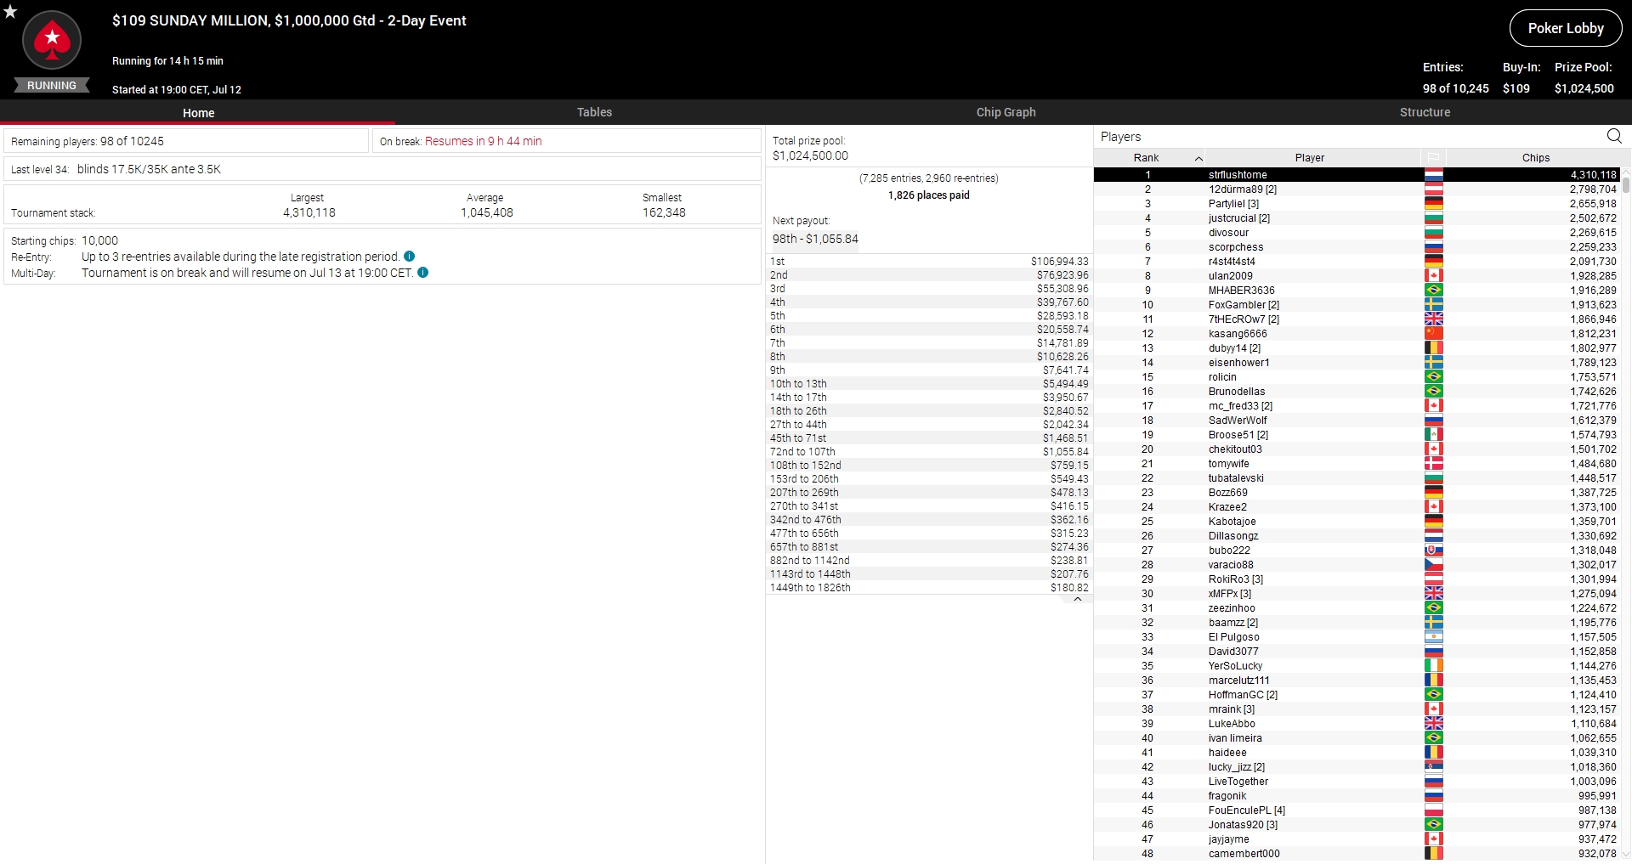The image size is (1632, 864).
Task: Click the flag beside kasang6666
Action: point(1433,333)
